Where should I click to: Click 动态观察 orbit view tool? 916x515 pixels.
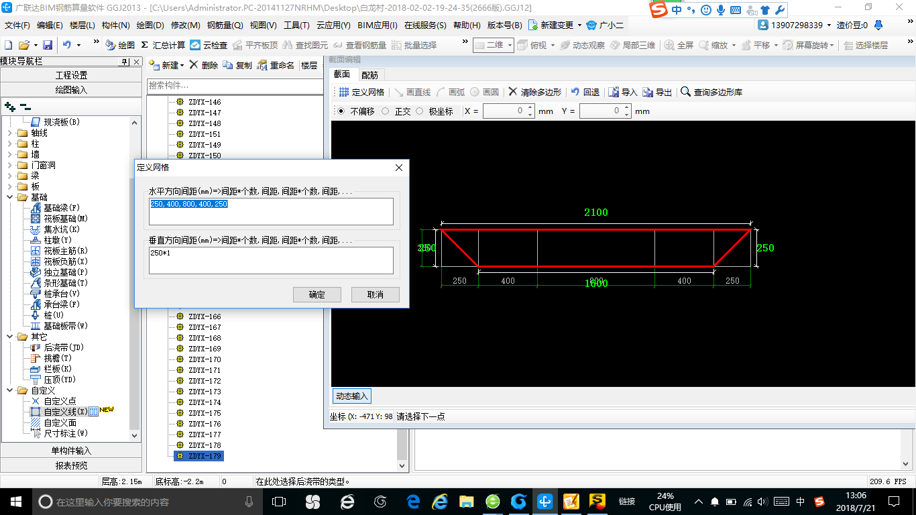[x=582, y=45]
